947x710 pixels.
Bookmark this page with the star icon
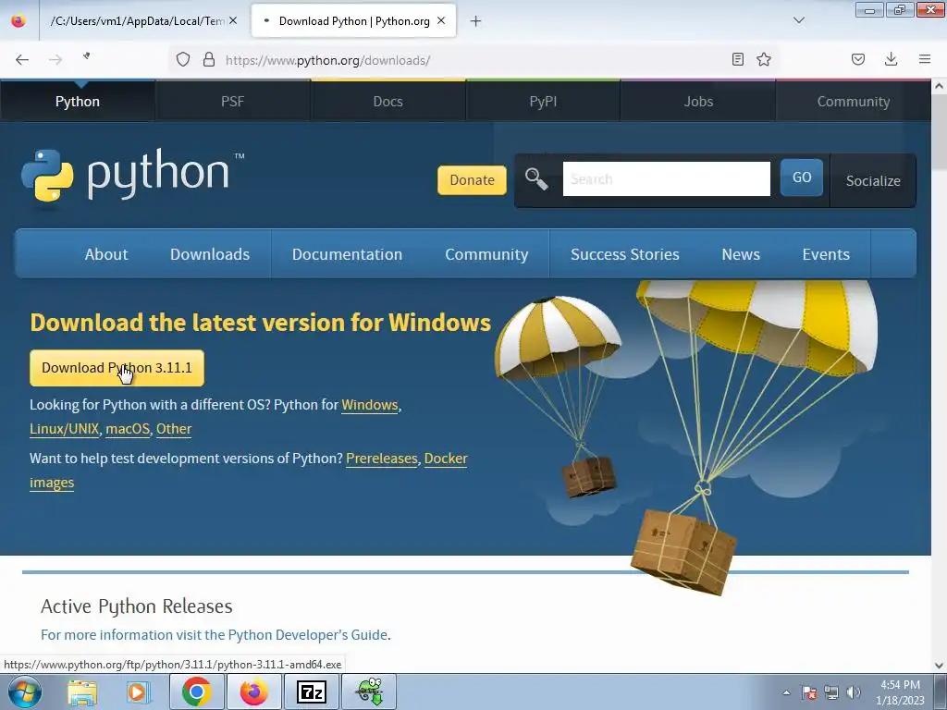[764, 59]
